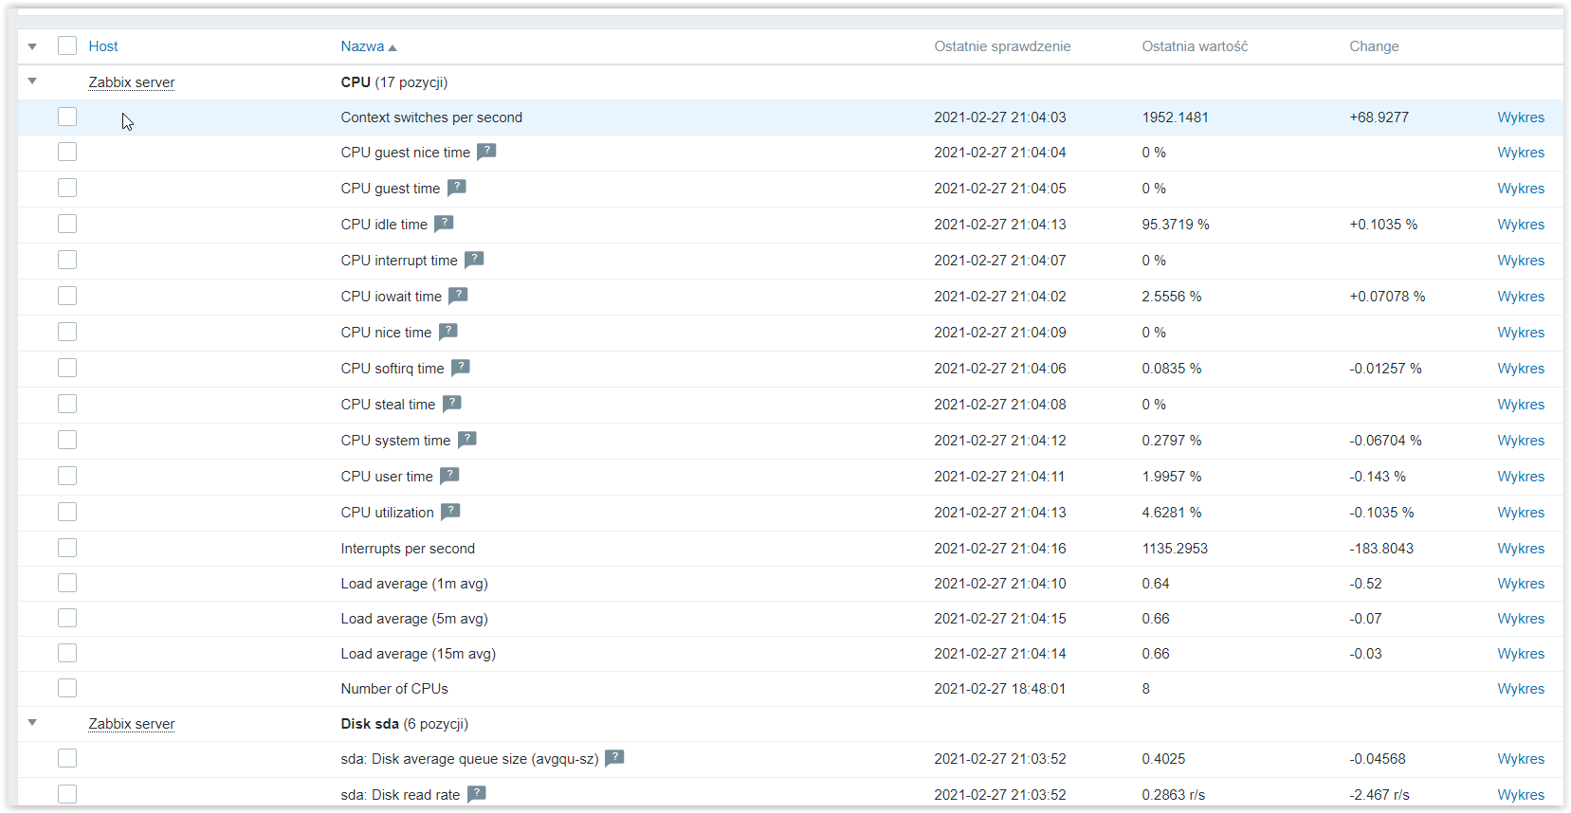
Task: Select the CPU utilization checkbox
Action: coord(67,512)
